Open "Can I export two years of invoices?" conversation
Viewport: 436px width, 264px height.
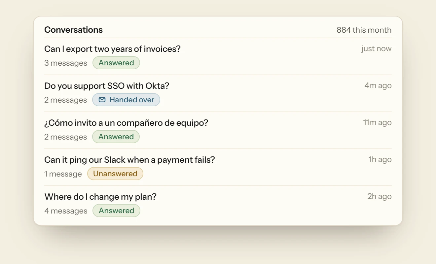218,56
